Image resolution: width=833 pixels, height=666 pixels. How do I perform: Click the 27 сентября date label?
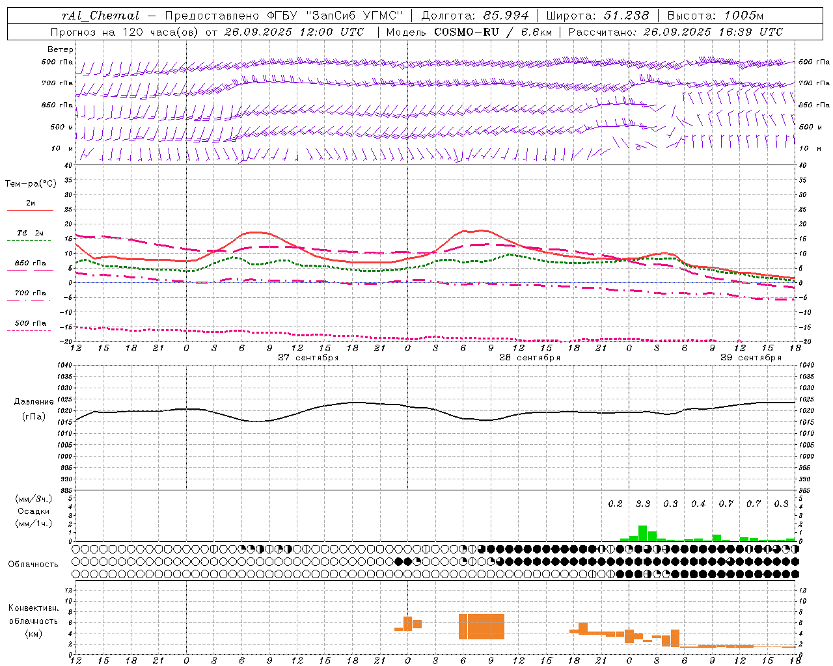pyautogui.click(x=308, y=358)
